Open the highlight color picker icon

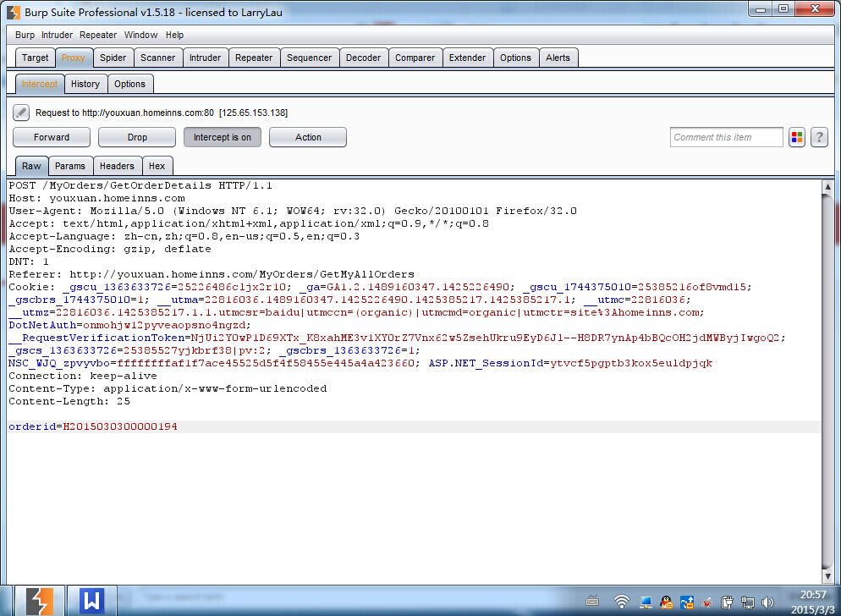(x=797, y=137)
